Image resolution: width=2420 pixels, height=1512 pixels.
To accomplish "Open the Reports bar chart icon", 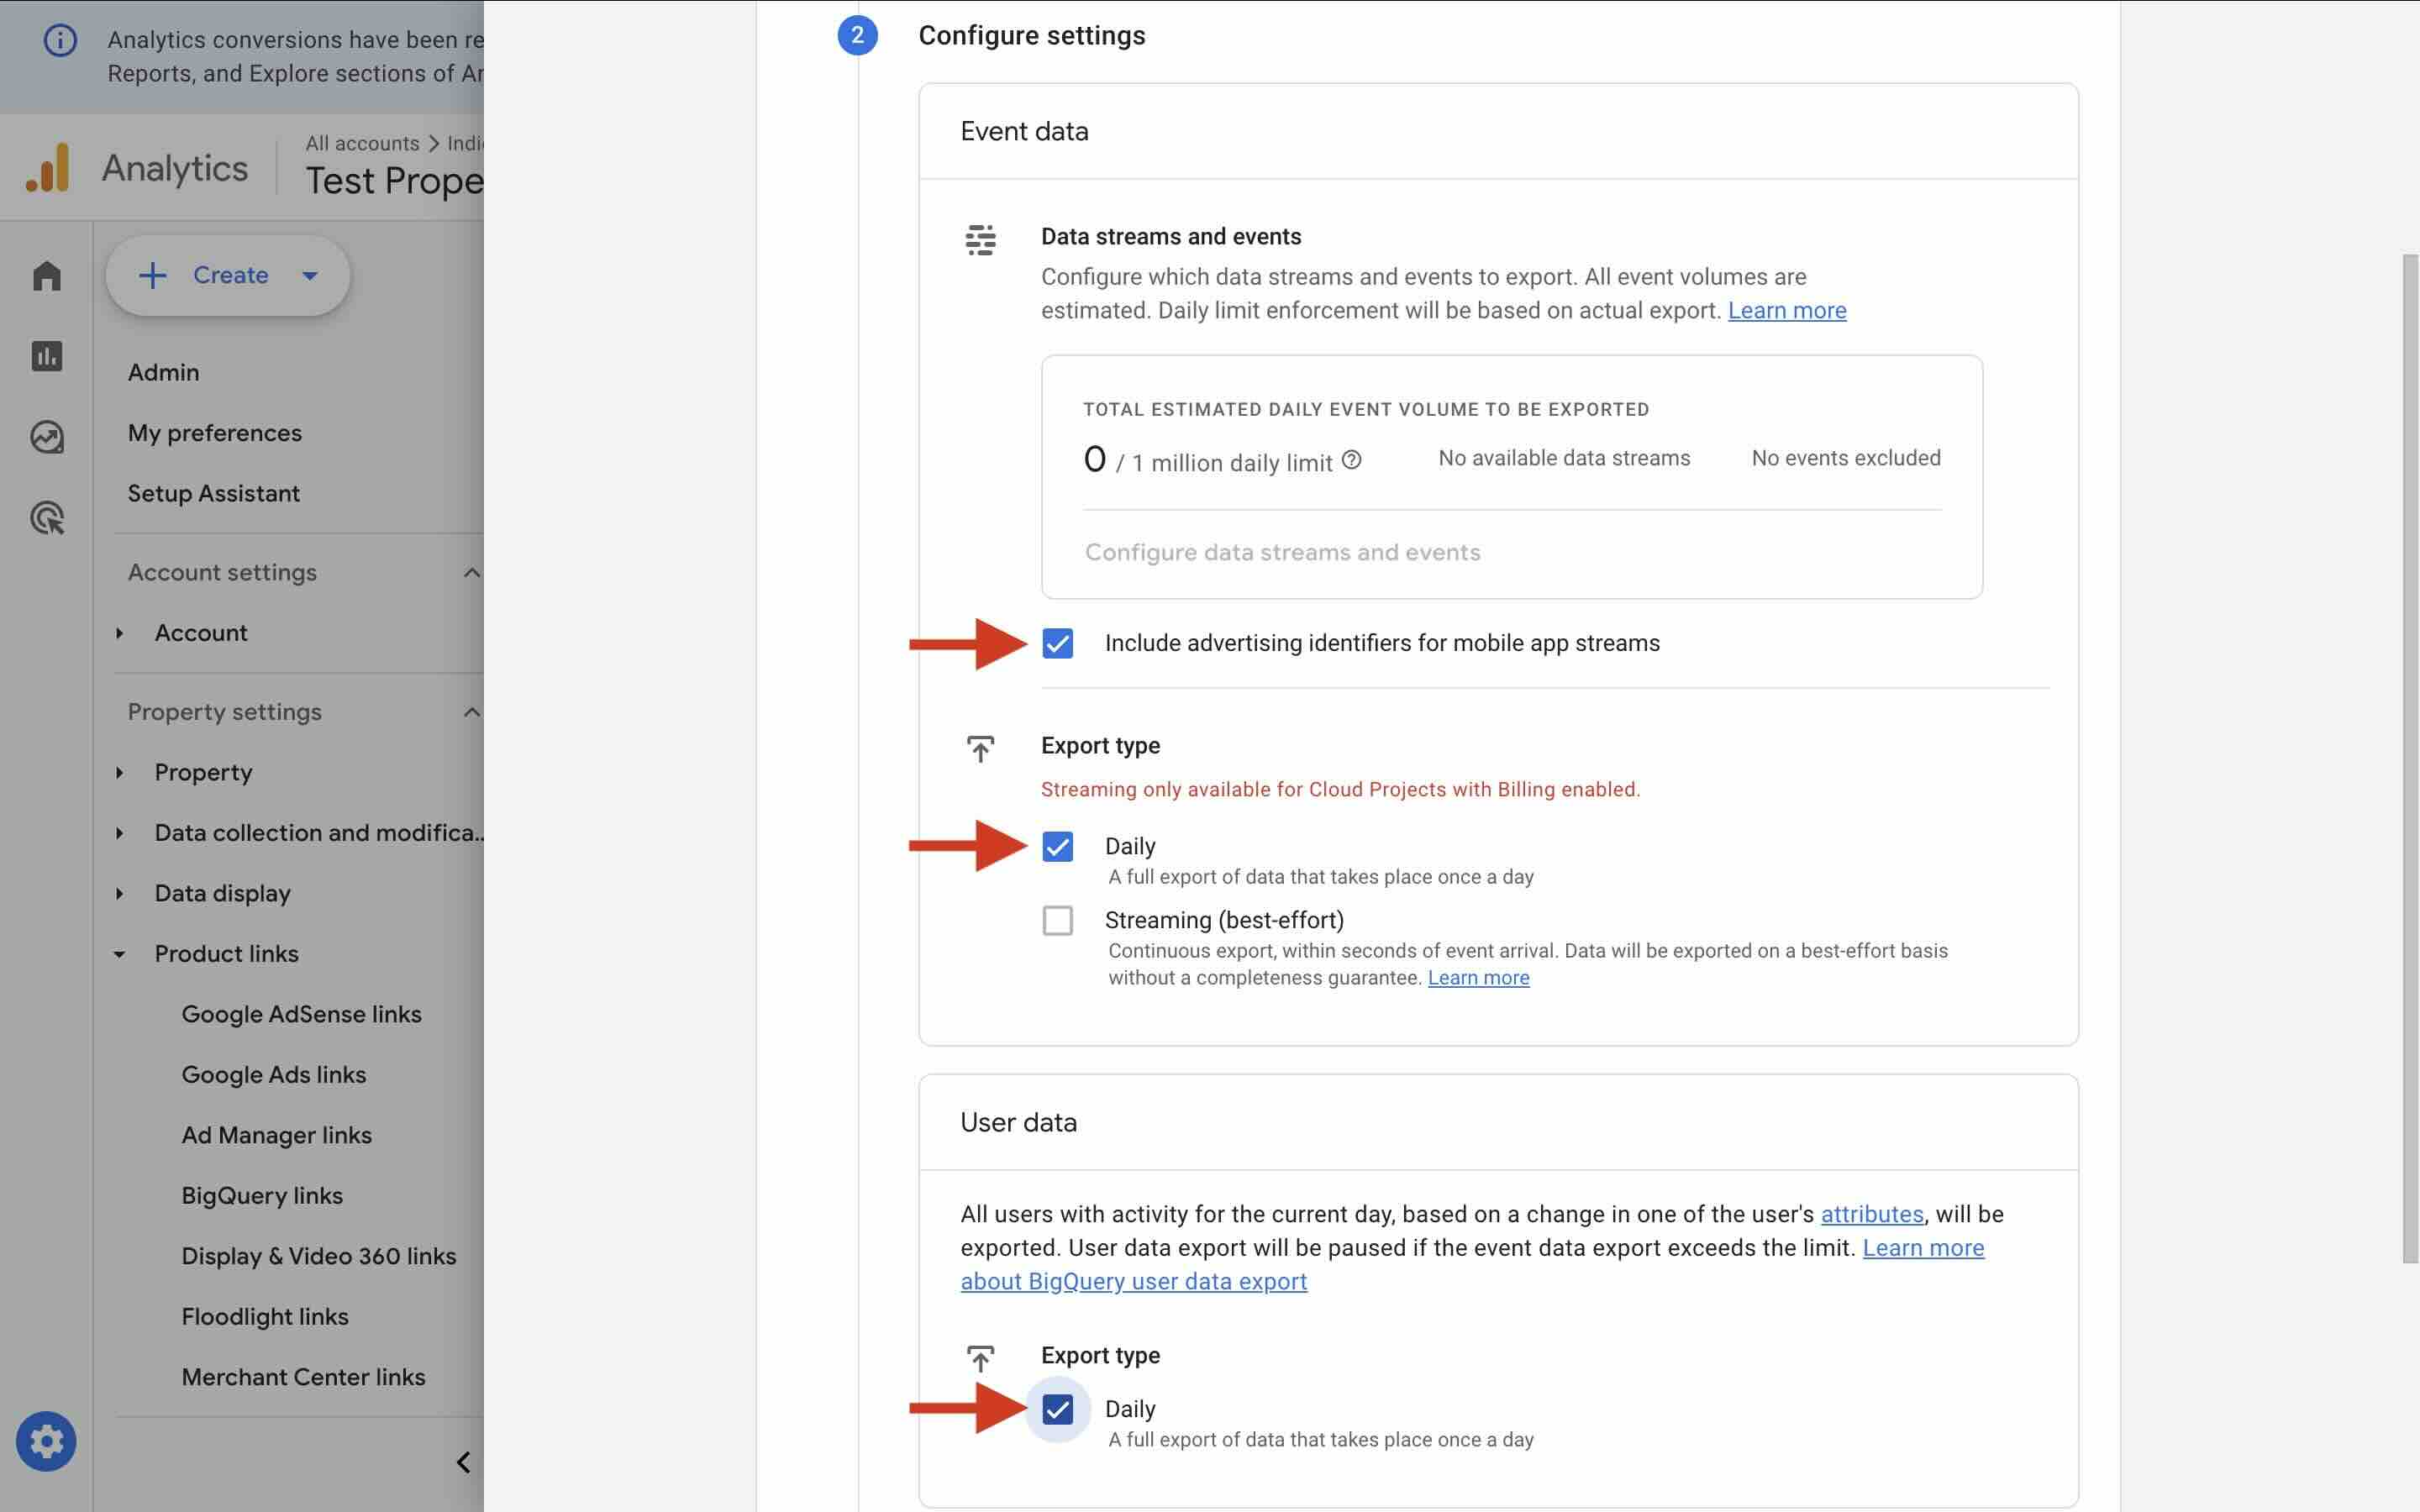I will point(47,356).
